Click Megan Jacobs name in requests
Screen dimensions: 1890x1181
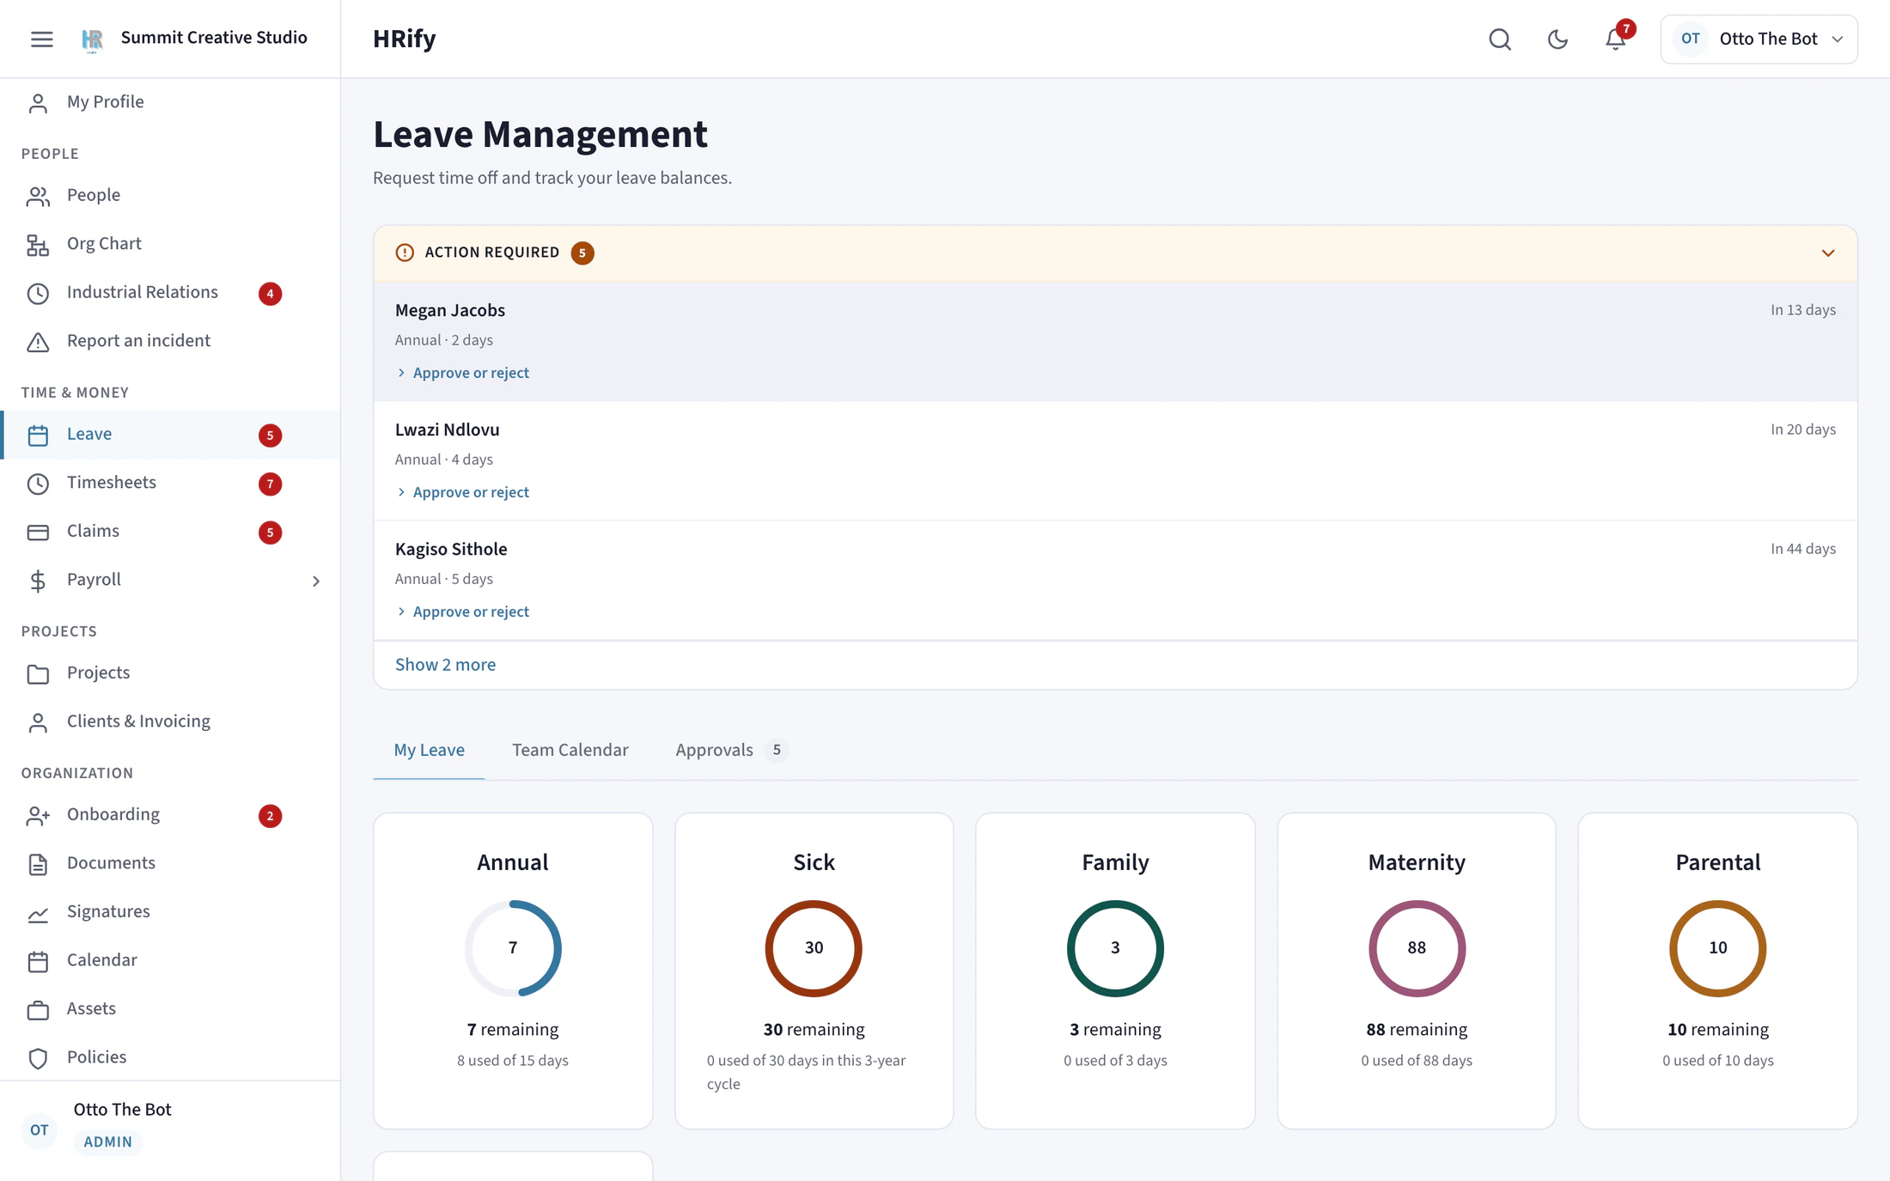point(450,310)
